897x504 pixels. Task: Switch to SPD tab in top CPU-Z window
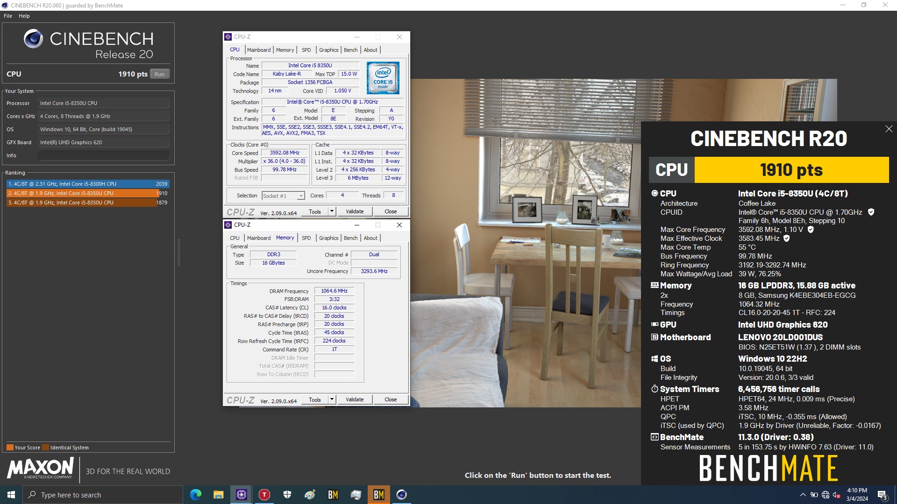click(x=306, y=50)
